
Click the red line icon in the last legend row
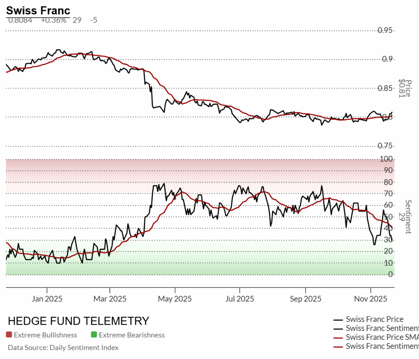338,347
